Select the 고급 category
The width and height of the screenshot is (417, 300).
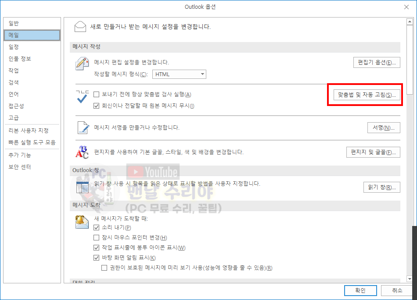(x=32, y=118)
